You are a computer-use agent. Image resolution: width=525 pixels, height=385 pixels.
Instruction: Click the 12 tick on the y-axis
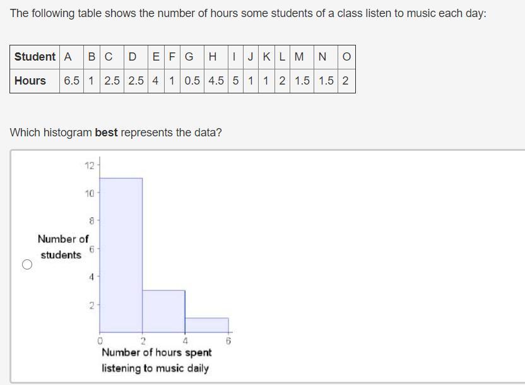pos(89,166)
